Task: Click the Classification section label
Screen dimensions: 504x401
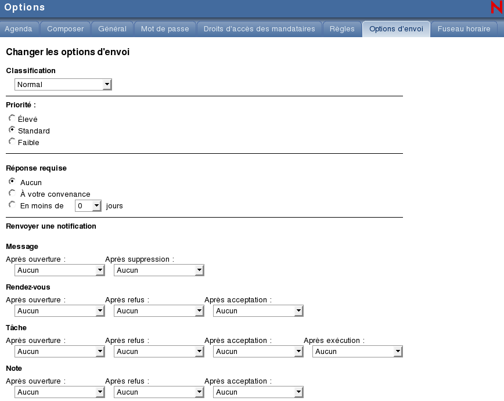Action: 31,71
